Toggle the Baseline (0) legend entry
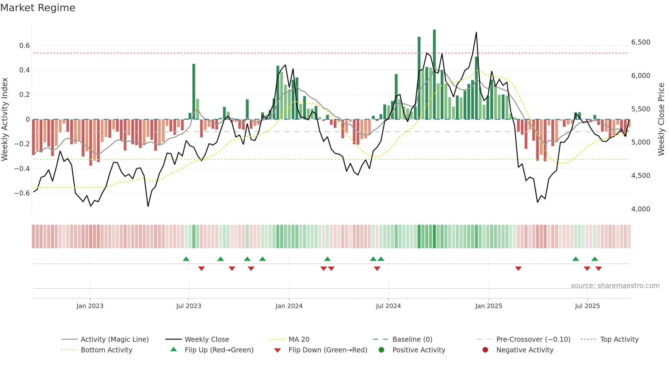Viewport: 669px width, 376px height. [x=403, y=339]
